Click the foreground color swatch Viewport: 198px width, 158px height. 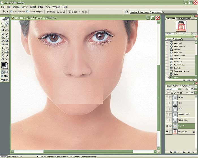(3, 65)
